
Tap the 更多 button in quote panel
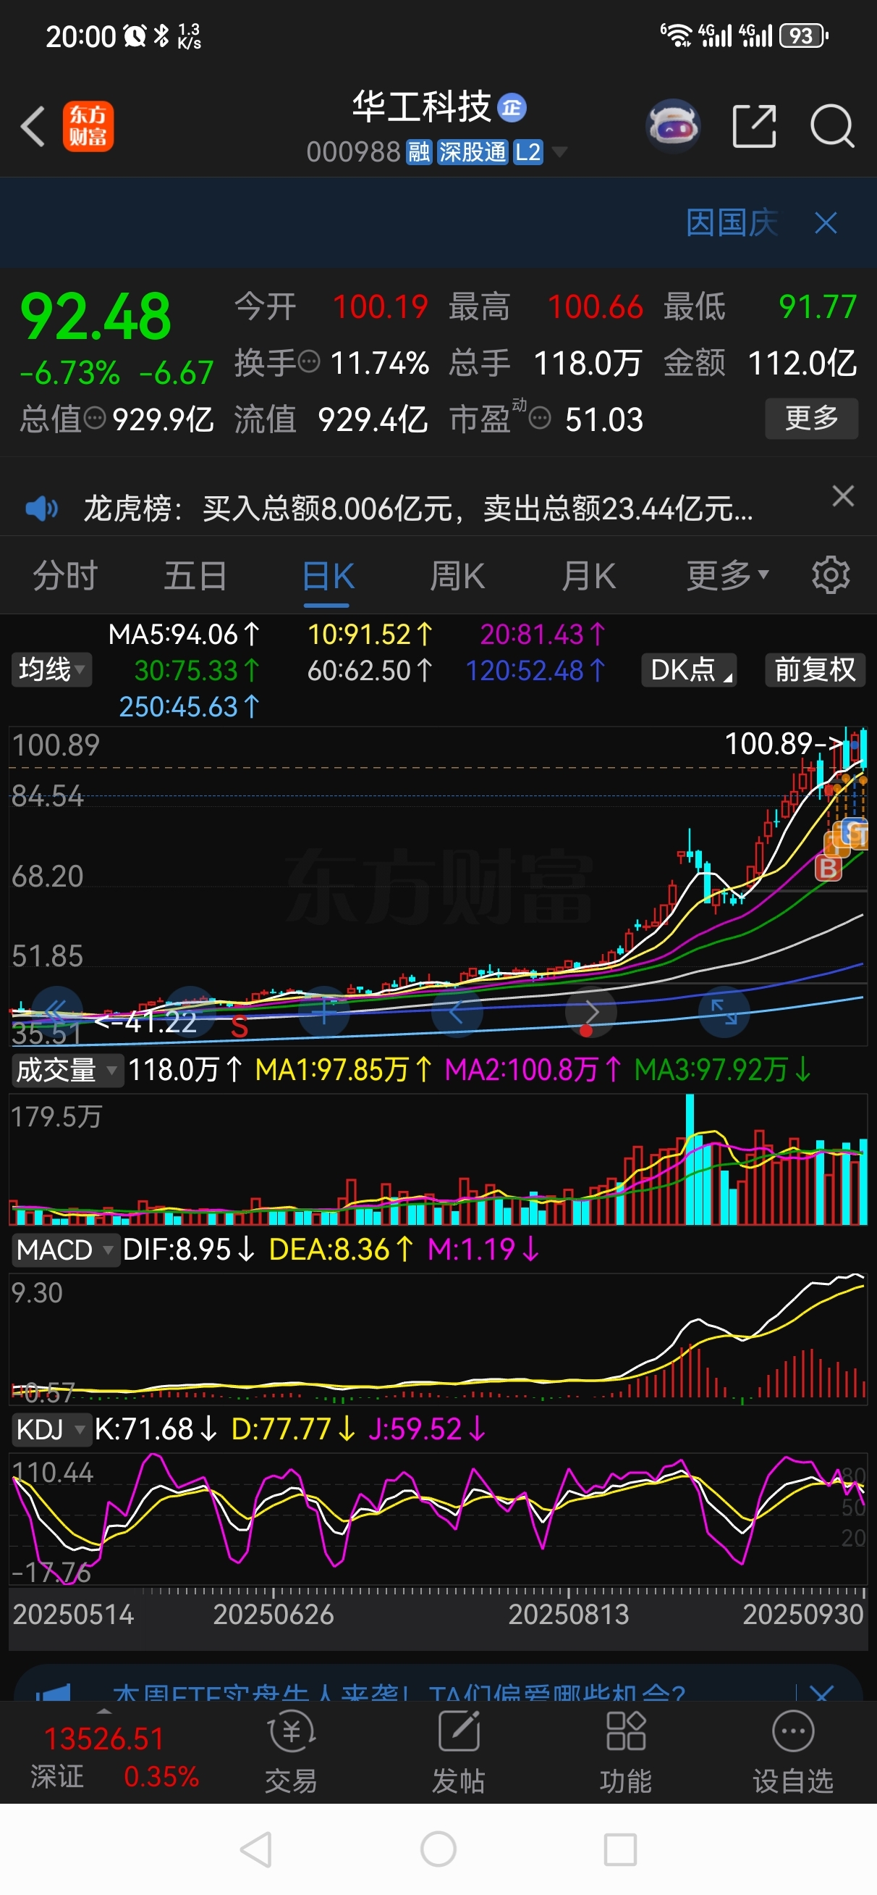tap(811, 419)
